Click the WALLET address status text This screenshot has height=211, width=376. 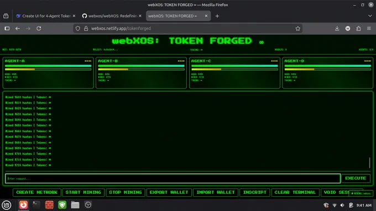pos(106,50)
